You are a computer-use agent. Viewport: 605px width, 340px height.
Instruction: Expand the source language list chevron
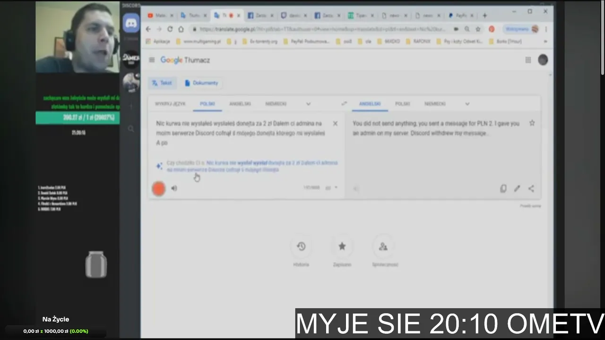[308, 103]
